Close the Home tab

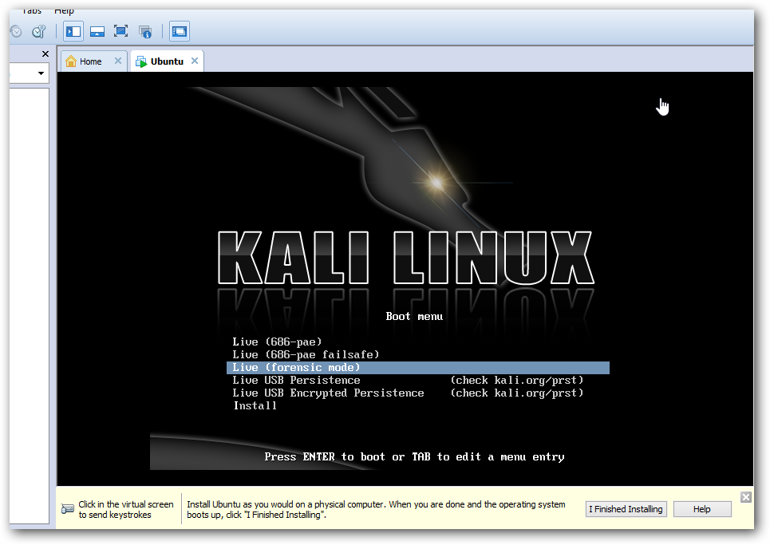point(118,61)
